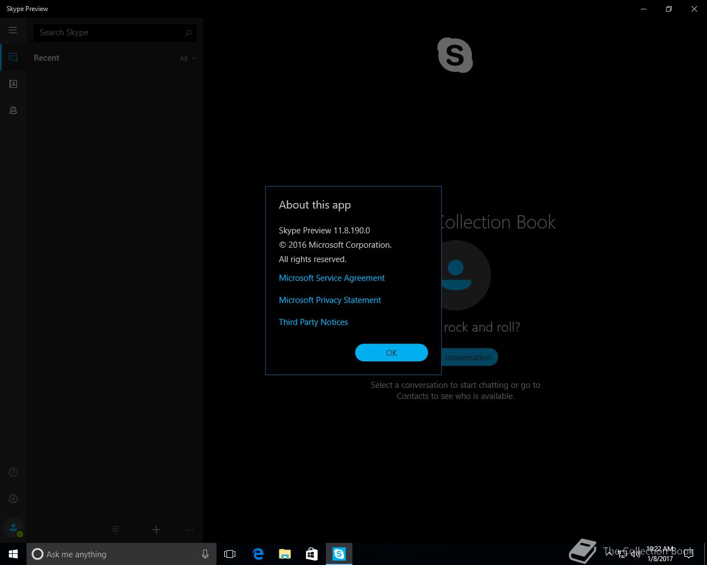This screenshot has height=565, width=707.
Task: Click the Search Skype field
Action: tap(115, 33)
